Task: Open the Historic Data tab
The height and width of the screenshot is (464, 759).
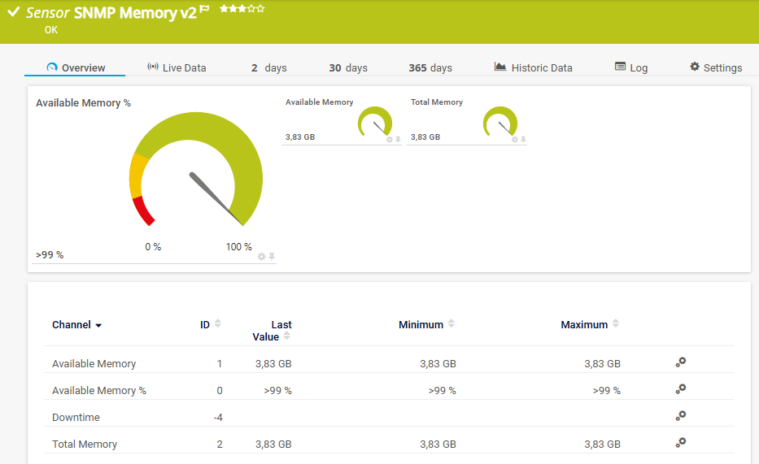Action: click(534, 68)
